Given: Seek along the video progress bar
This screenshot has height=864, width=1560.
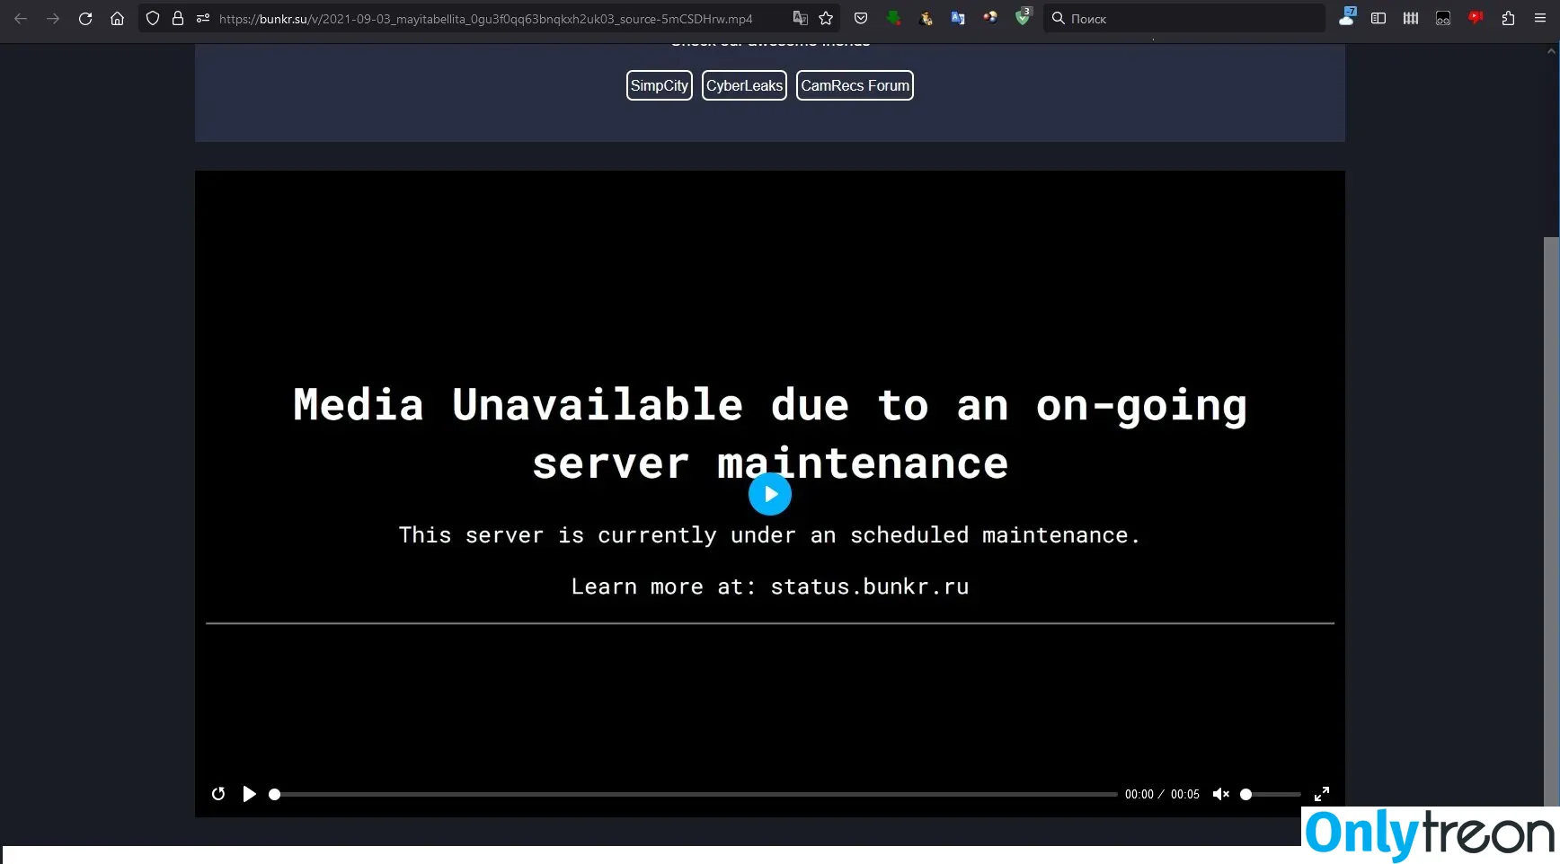Looking at the screenshot, I should tap(694, 794).
